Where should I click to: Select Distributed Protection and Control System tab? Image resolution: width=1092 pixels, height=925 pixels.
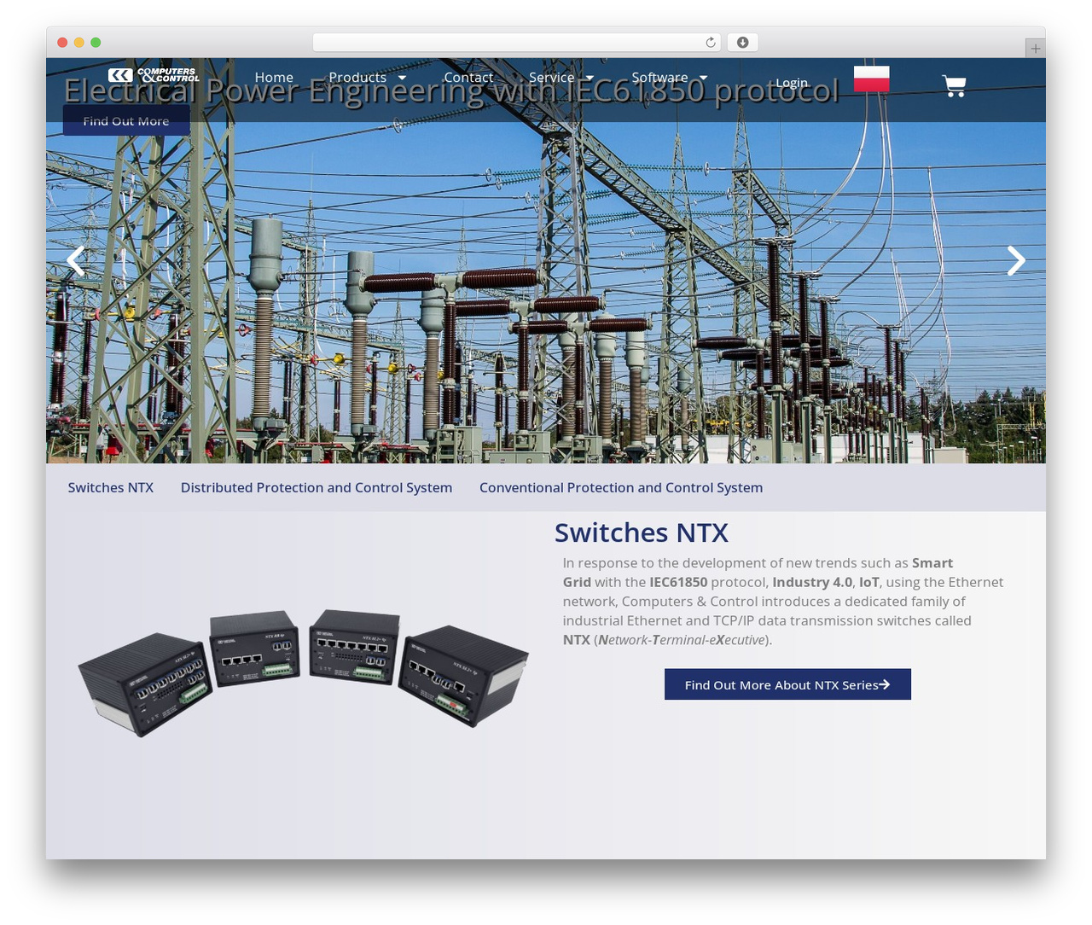[317, 487]
